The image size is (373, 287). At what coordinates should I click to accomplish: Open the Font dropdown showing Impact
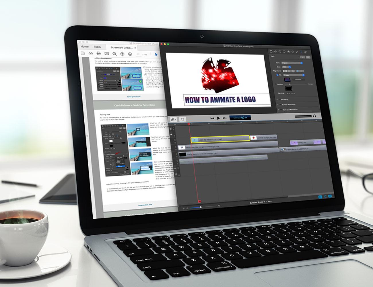click(292, 63)
